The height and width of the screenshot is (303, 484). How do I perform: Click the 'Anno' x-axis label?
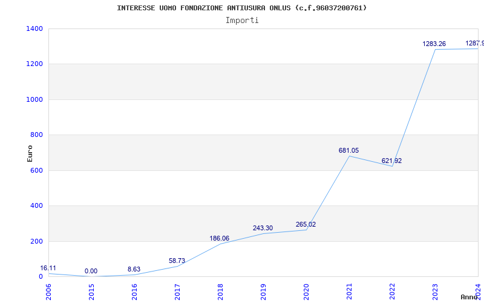coord(470,297)
